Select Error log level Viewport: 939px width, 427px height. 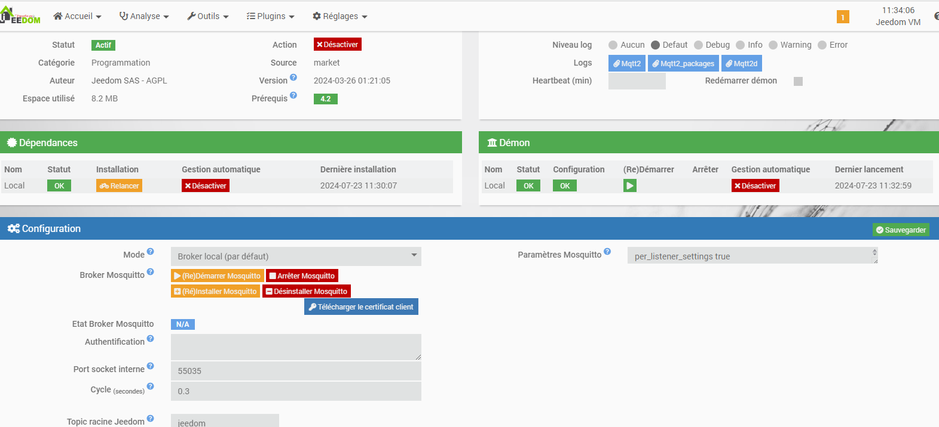(x=822, y=45)
